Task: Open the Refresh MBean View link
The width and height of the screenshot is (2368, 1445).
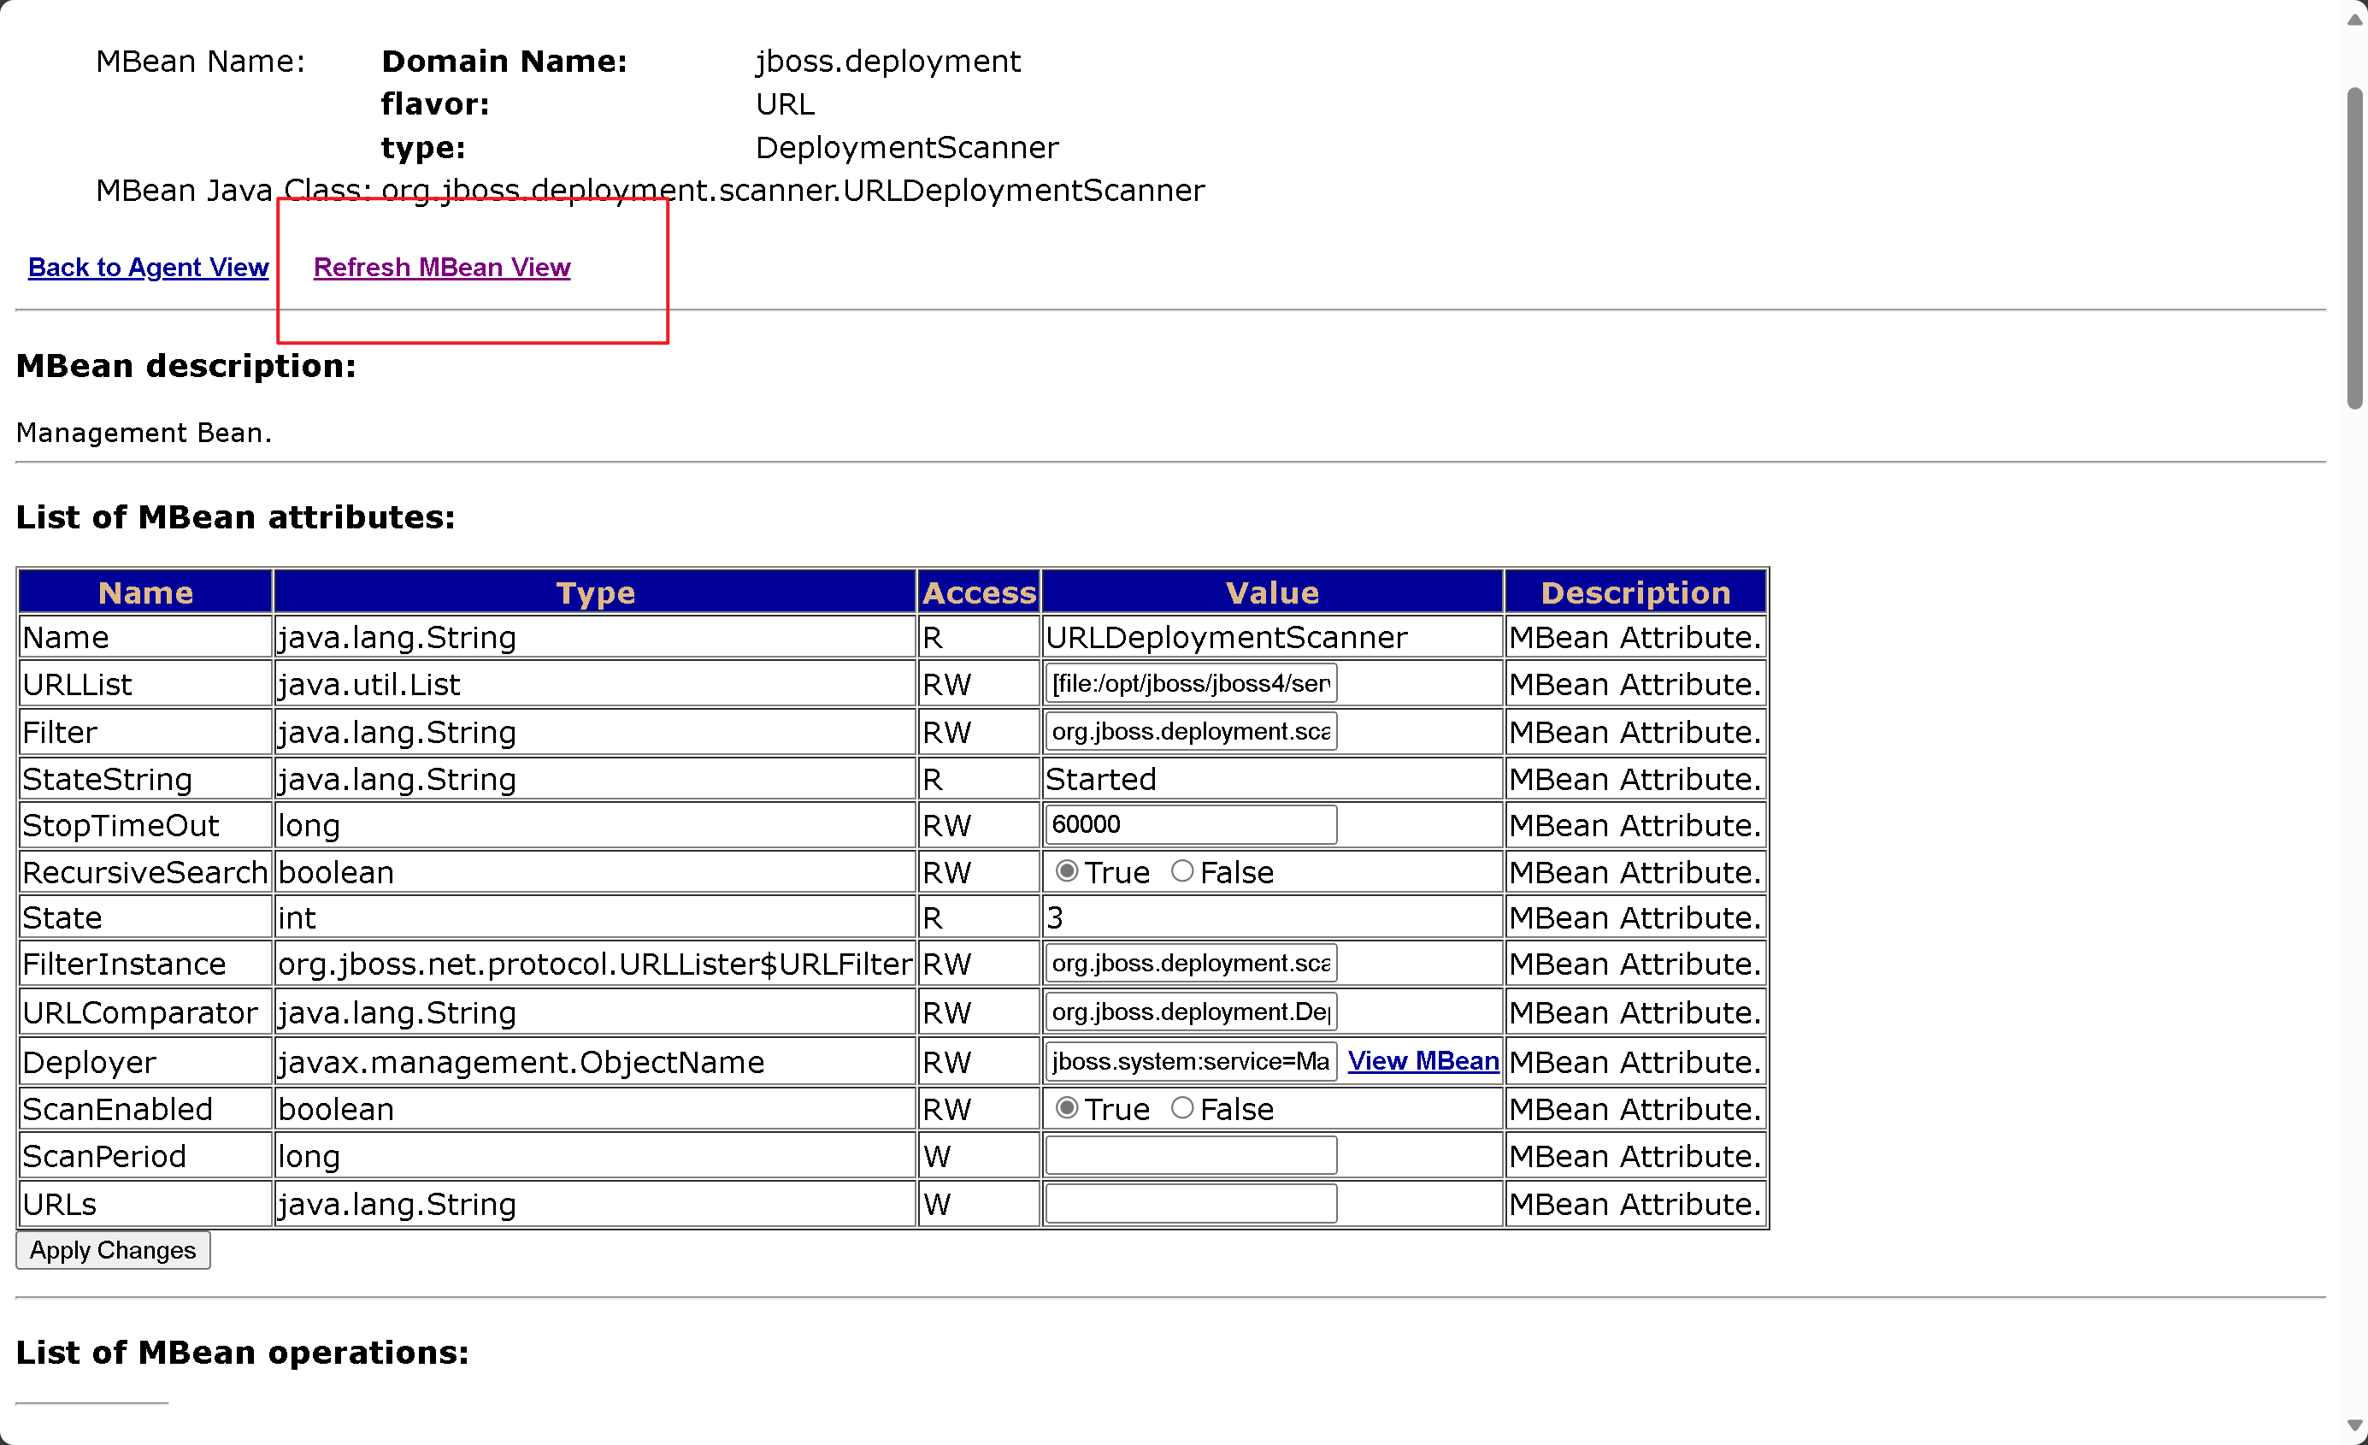Action: tap(441, 268)
